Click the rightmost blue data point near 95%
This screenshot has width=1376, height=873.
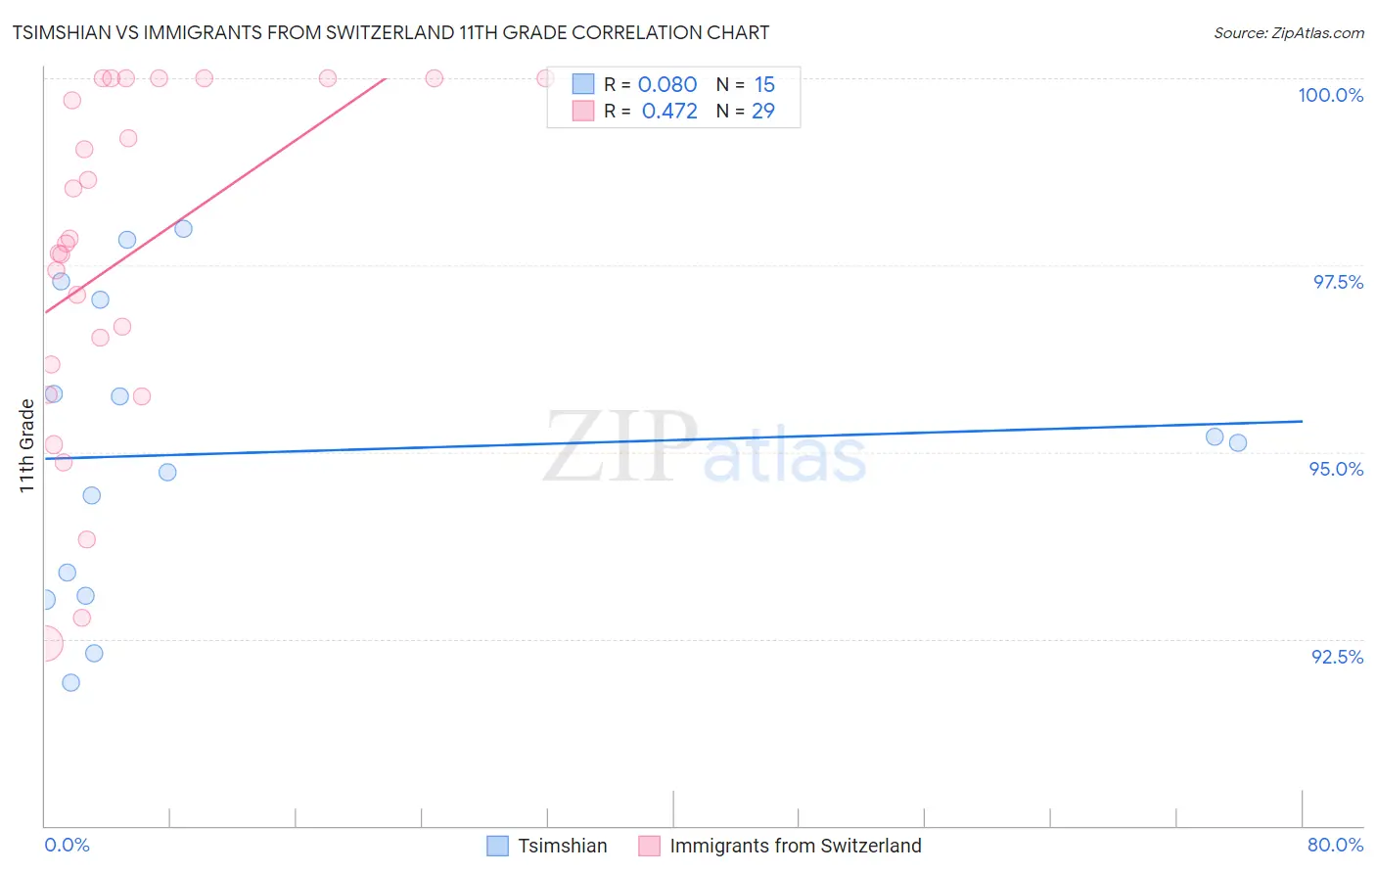pyautogui.click(x=1238, y=442)
